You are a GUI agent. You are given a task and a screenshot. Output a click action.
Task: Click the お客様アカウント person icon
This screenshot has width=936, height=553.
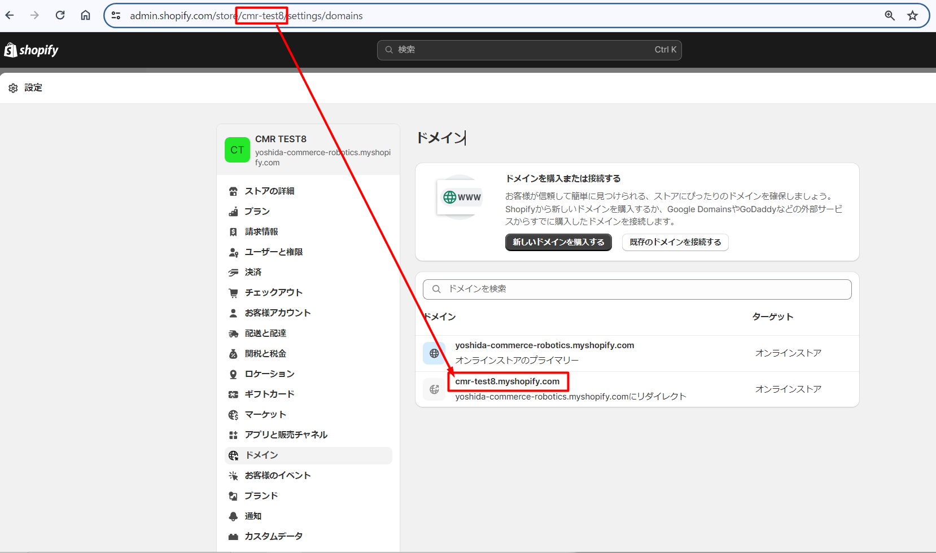pos(233,313)
